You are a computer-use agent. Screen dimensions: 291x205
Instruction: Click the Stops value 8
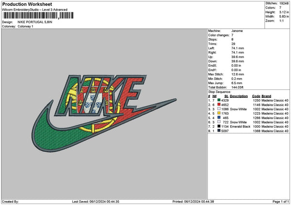click(x=232, y=40)
